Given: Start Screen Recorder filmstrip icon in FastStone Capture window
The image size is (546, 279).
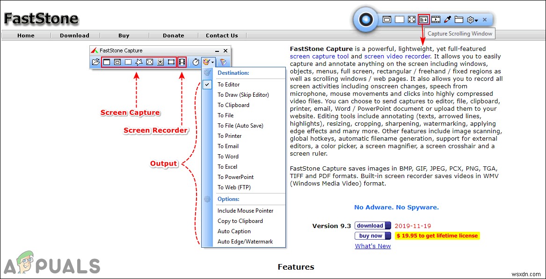Looking at the screenshot, I should pos(182,62).
